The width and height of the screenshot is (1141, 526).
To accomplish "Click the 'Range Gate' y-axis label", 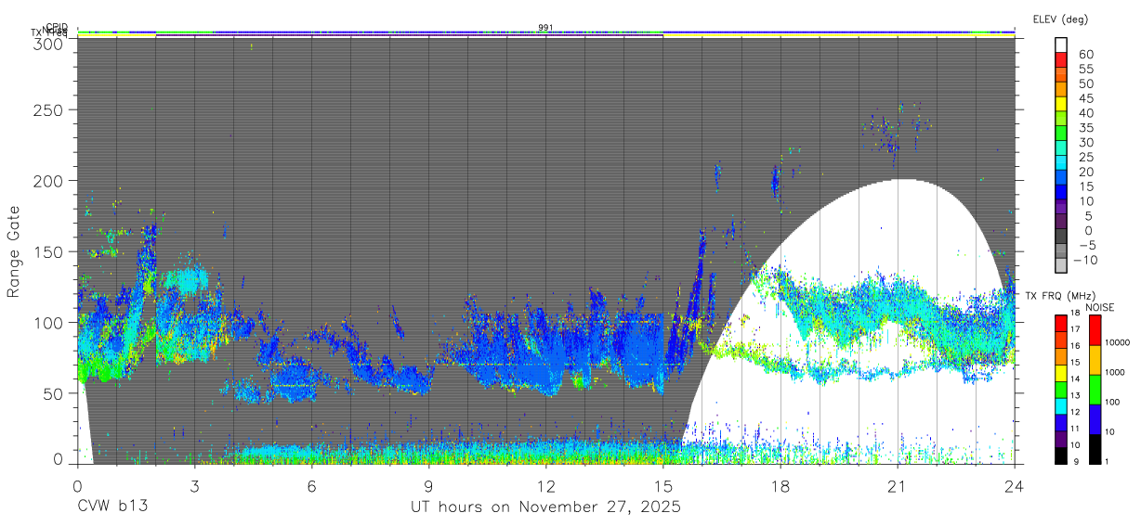I will [x=14, y=252].
